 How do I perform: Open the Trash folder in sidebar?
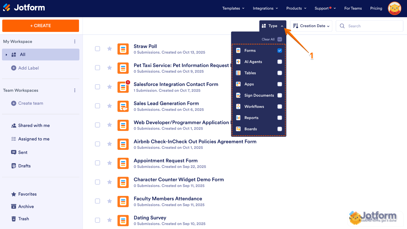pyautogui.click(x=23, y=219)
